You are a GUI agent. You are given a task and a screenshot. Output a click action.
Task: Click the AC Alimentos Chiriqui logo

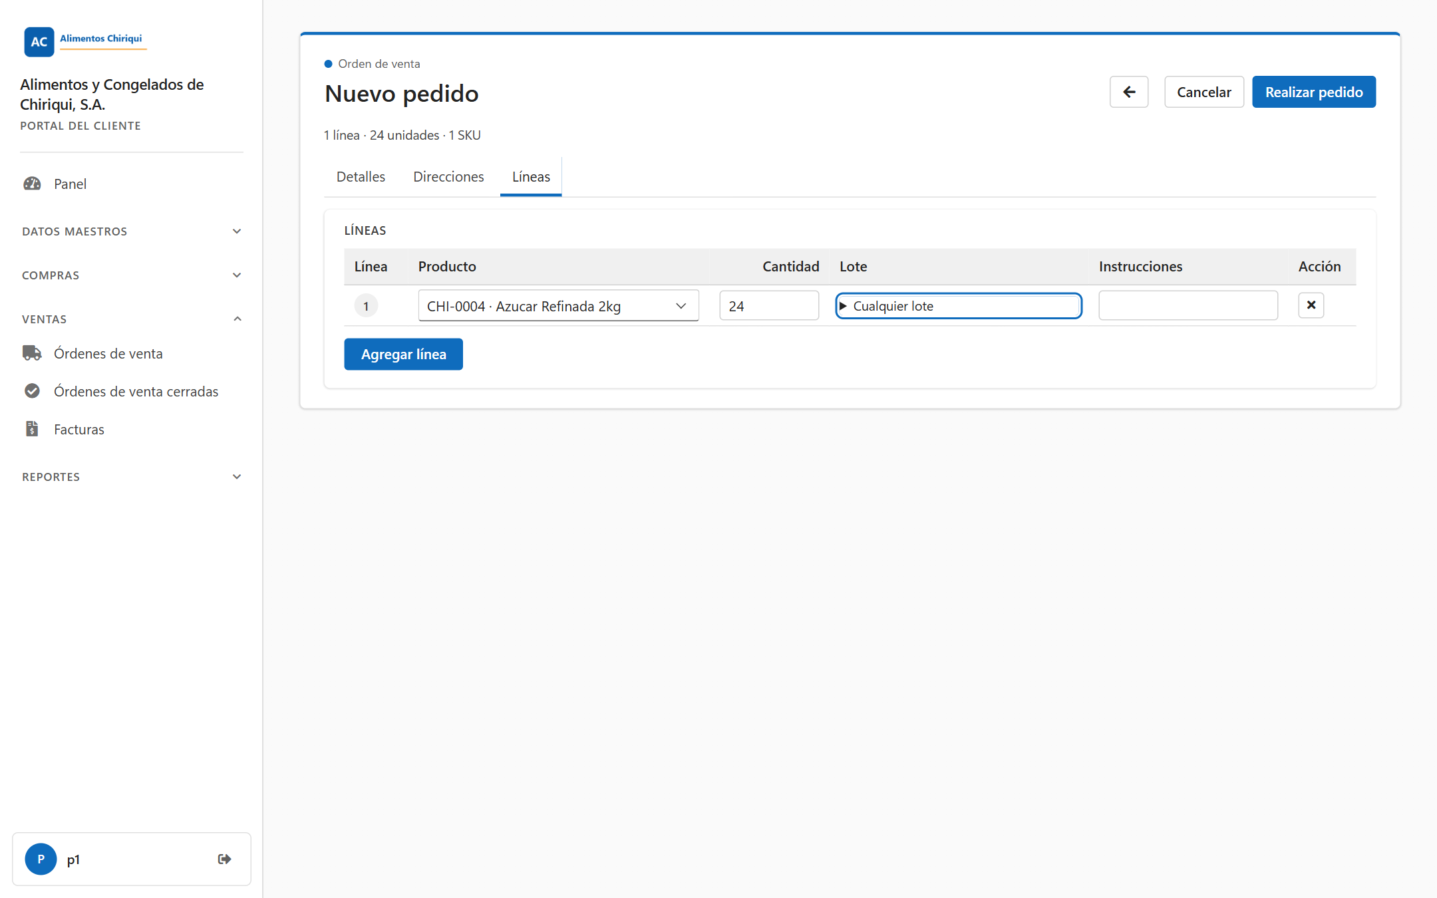coord(84,41)
